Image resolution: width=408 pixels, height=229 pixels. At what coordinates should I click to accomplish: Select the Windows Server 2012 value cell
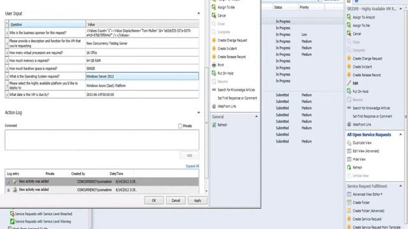(142, 76)
